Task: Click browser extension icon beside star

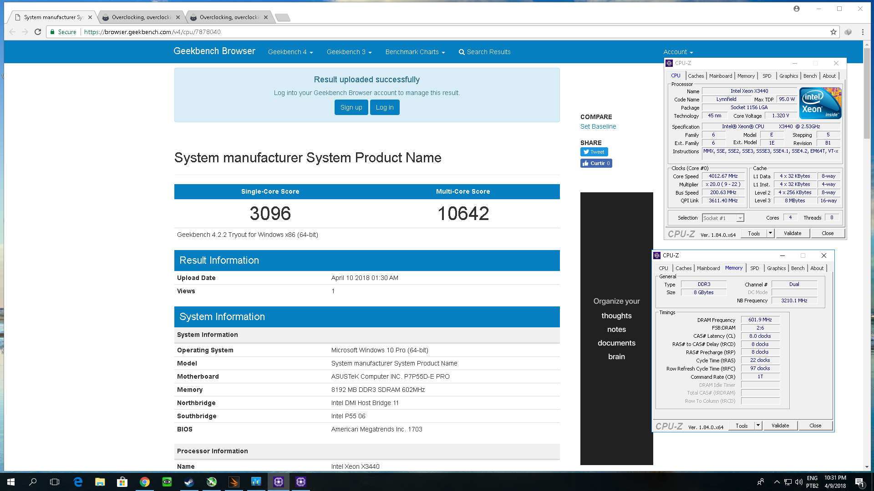Action: pos(848,32)
